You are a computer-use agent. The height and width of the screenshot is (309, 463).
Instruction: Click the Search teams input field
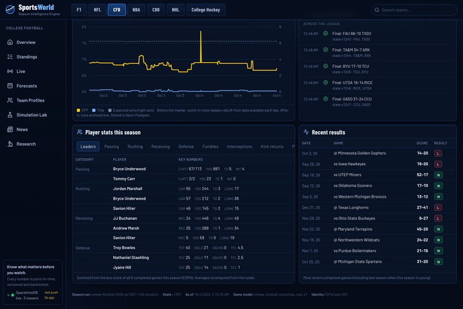[x=414, y=10]
